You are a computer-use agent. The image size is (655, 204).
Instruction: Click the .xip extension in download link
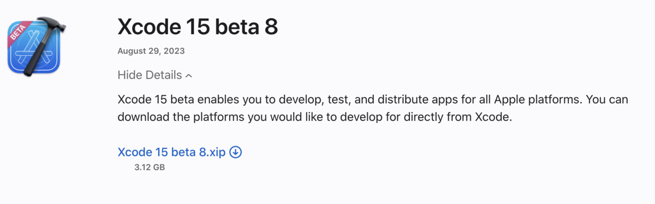217,152
